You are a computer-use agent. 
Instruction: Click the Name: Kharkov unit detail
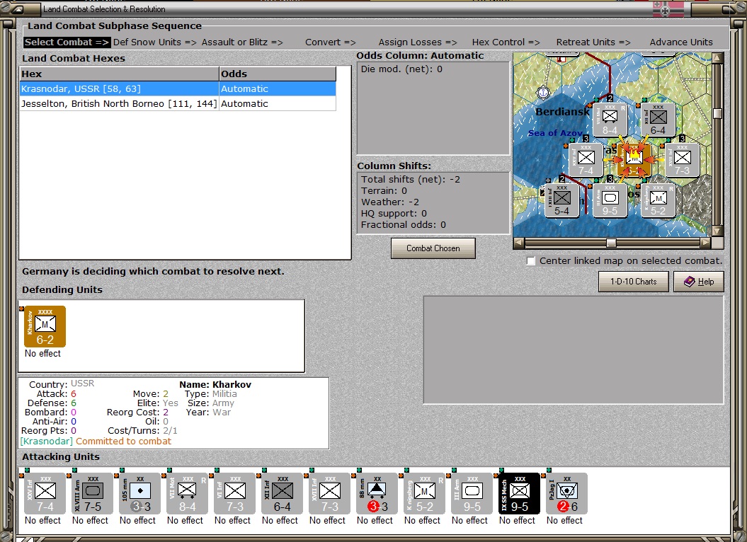click(215, 384)
